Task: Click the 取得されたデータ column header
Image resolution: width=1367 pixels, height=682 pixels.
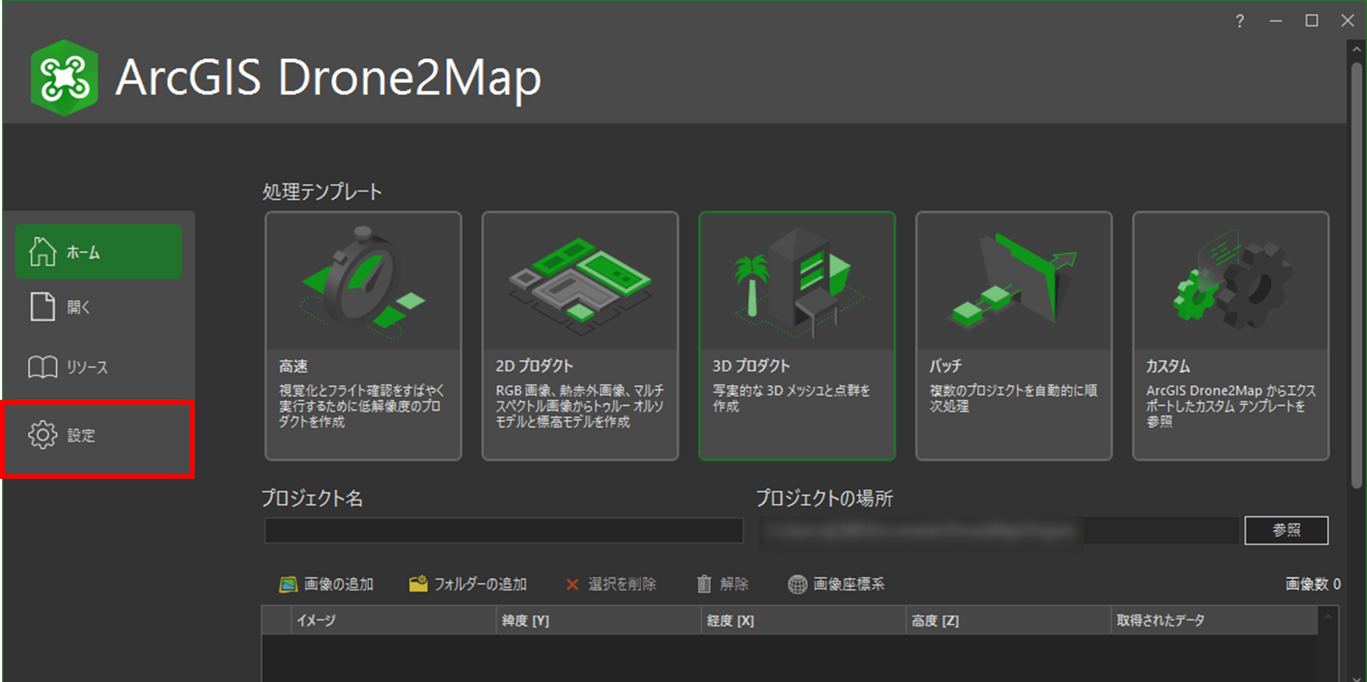Action: (1214, 620)
